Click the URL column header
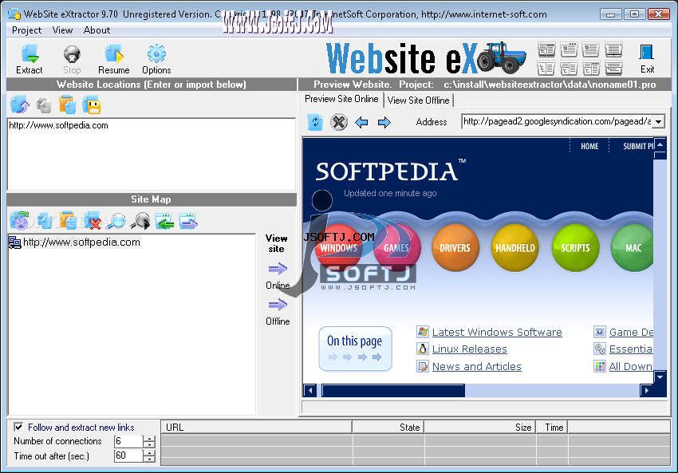The height and width of the screenshot is (473, 678). [x=256, y=428]
